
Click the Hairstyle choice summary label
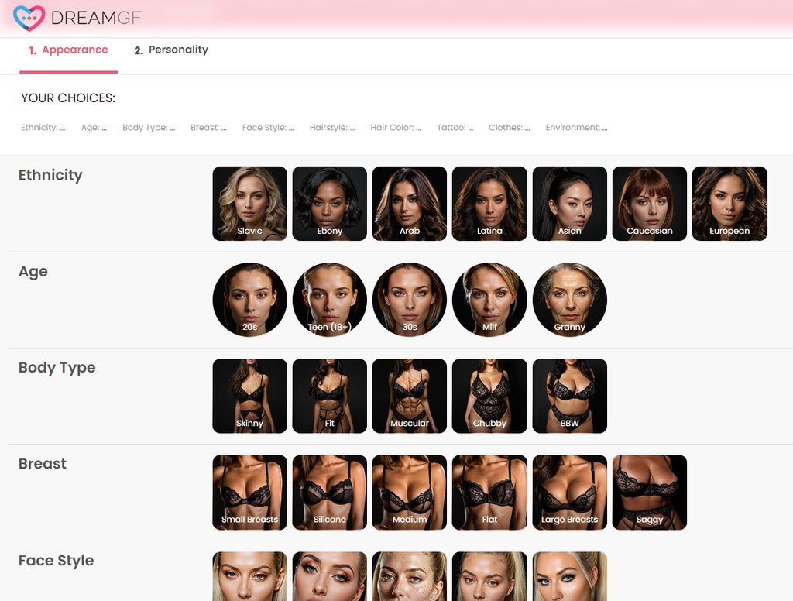[332, 128]
